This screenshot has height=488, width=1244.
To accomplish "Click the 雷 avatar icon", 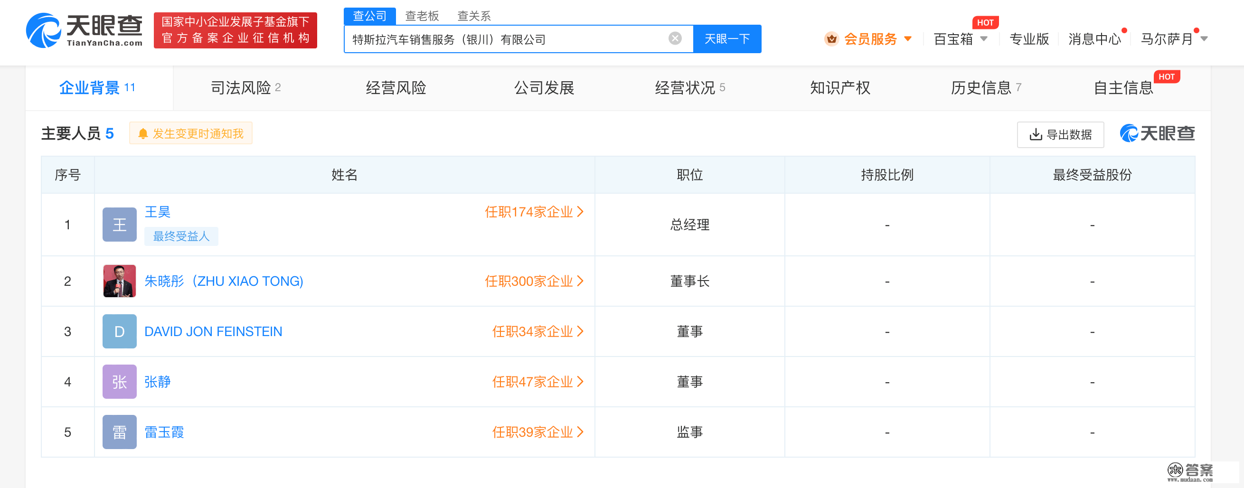I will point(119,432).
